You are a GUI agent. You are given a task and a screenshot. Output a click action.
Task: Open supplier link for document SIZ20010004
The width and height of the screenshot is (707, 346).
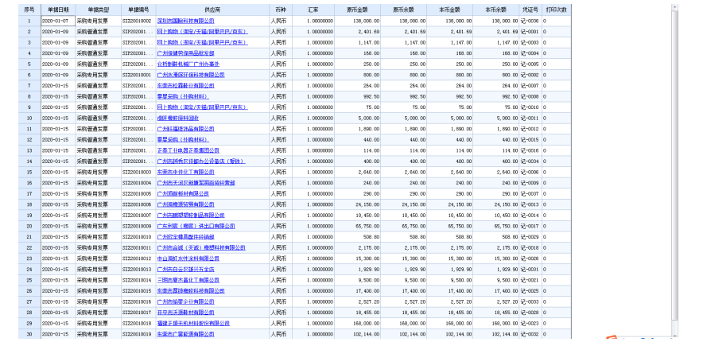[x=196, y=183]
